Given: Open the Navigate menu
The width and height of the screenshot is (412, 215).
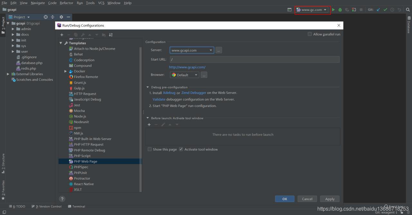Looking at the screenshot, I should [38, 3].
